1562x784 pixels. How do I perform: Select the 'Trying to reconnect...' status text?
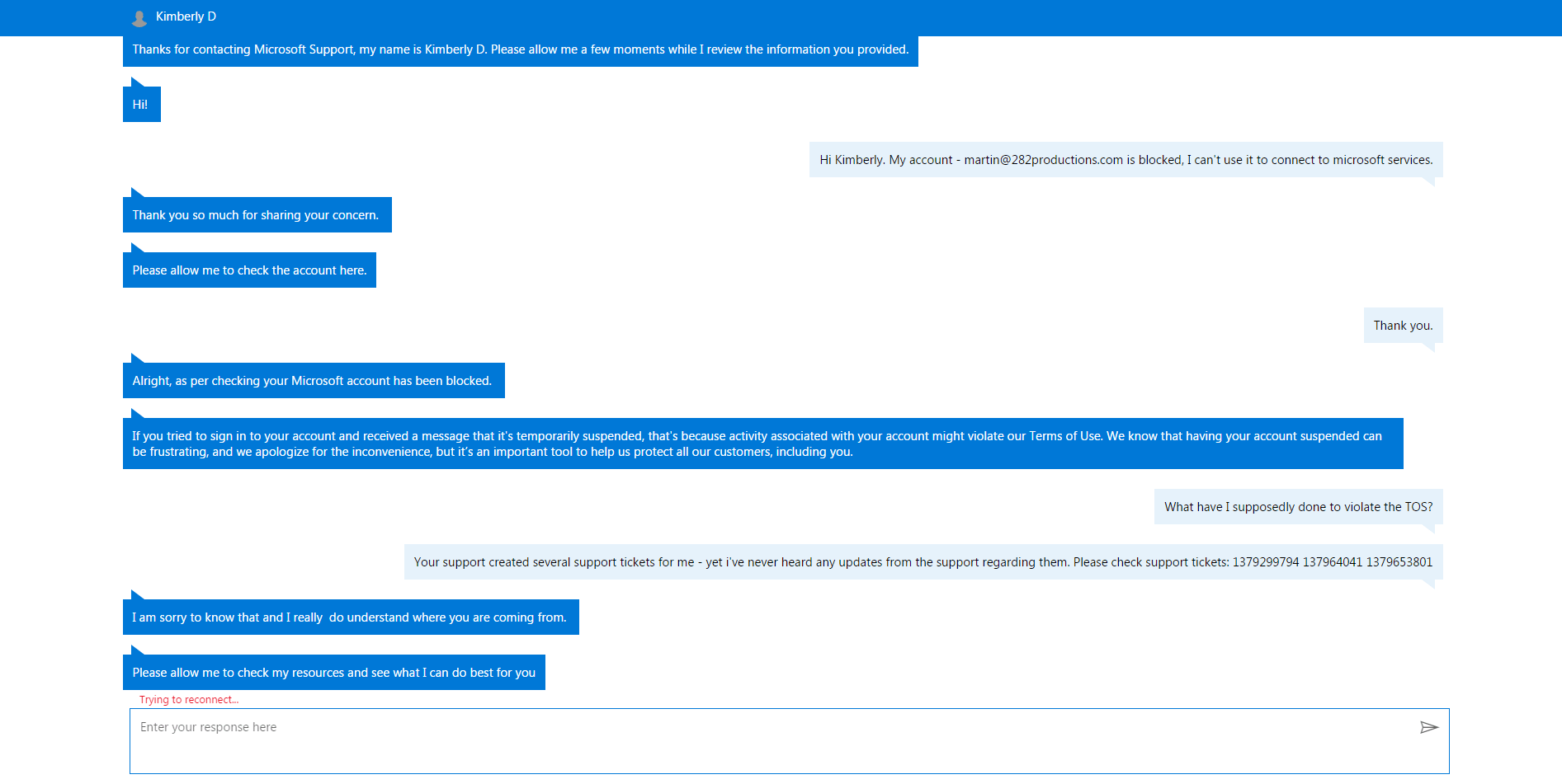tap(189, 700)
